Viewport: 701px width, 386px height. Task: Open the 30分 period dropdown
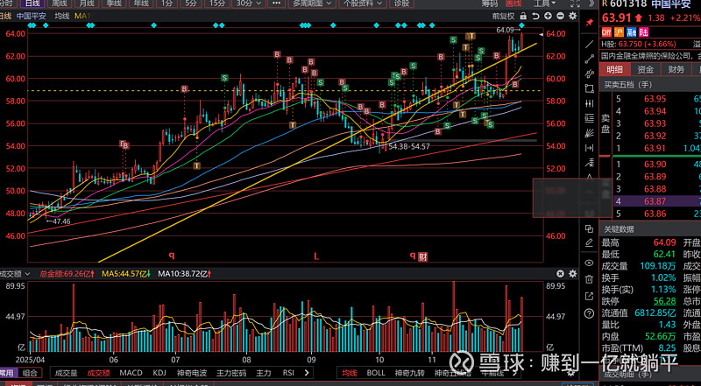[247, 4]
